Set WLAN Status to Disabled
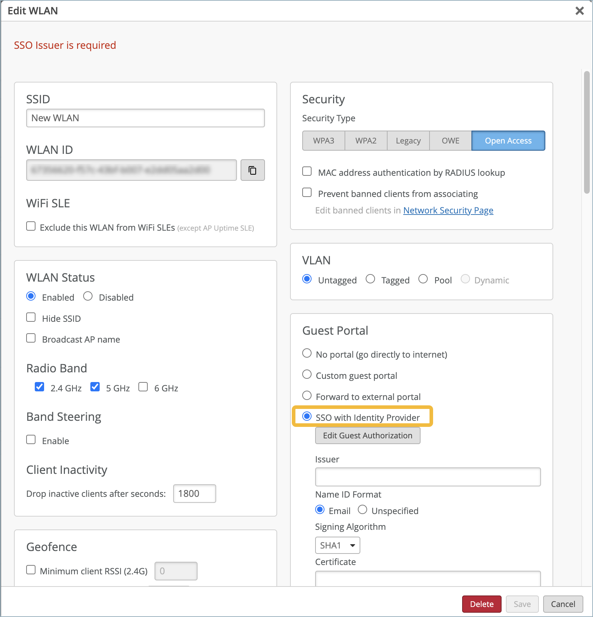The width and height of the screenshot is (593, 617). click(x=88, y=296)
